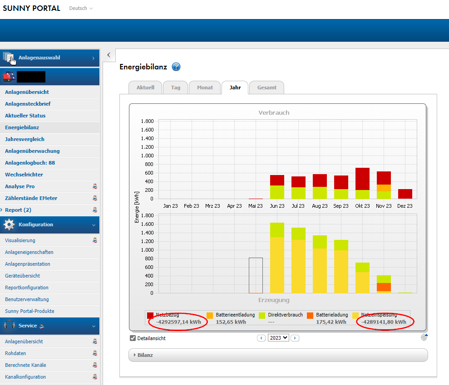Viewport: 449px width, 385px height.
Task: Open chart settings gear icon below the diagram
Action: pyautogui.click(x=424, y=337)
